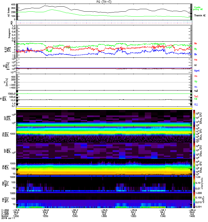This screenshot has height=222, width=208.
Task: Click the AE Index axis title
Action: (9, 12)
